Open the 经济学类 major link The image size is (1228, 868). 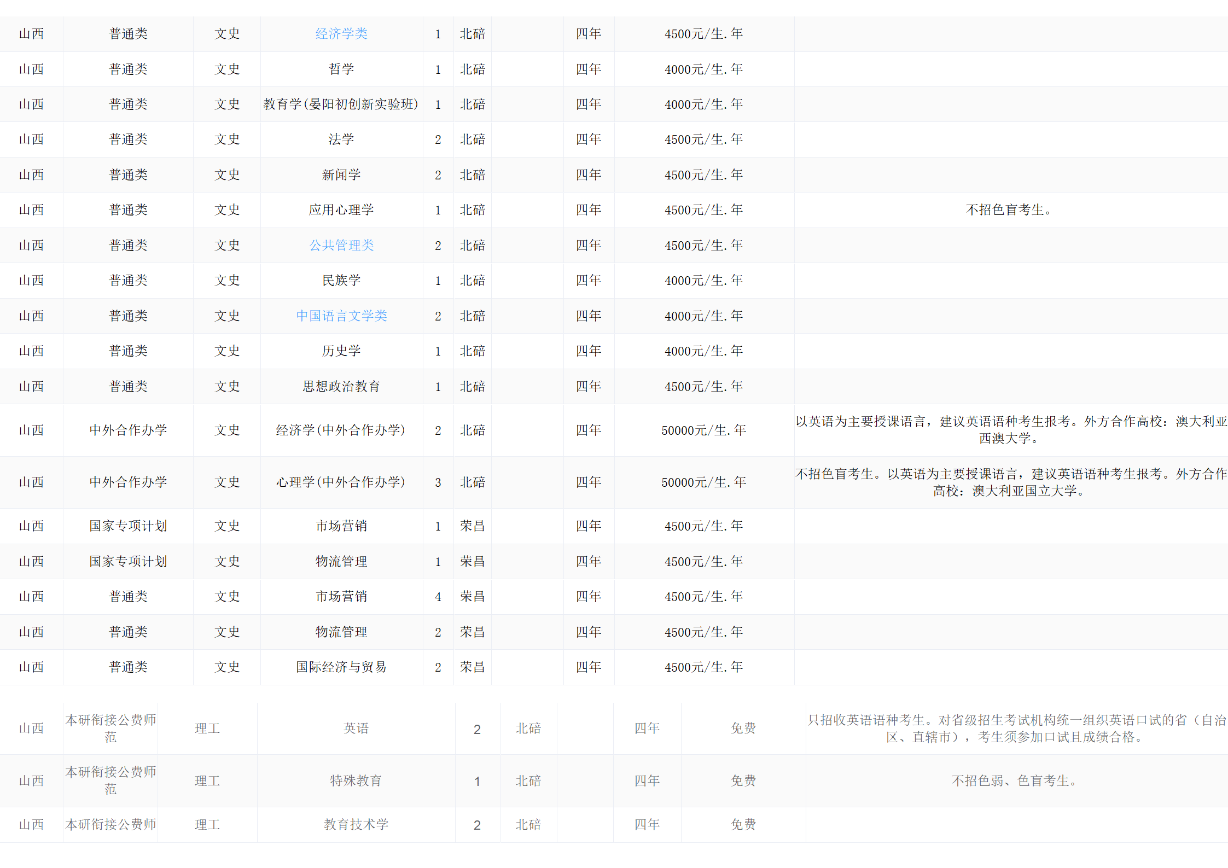[341, 34]
